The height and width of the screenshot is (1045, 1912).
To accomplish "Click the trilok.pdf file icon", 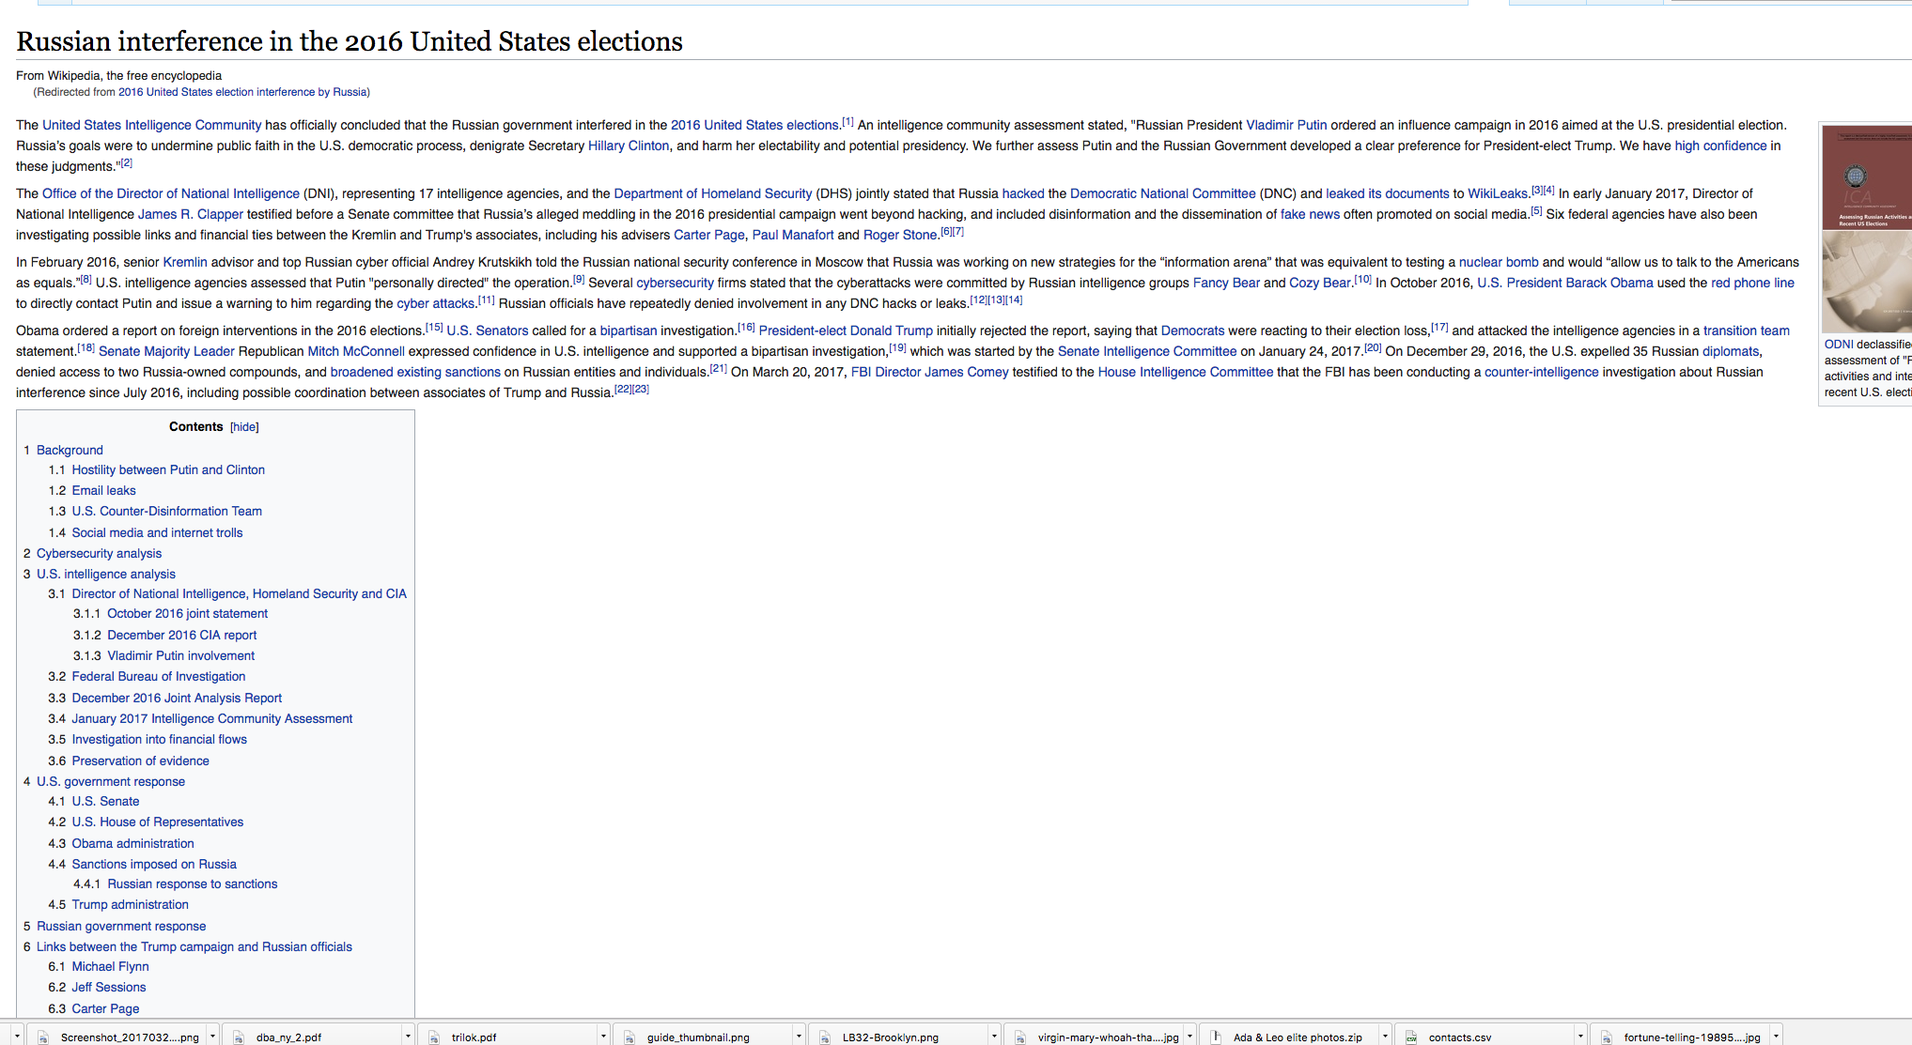I will (434, 1037).
